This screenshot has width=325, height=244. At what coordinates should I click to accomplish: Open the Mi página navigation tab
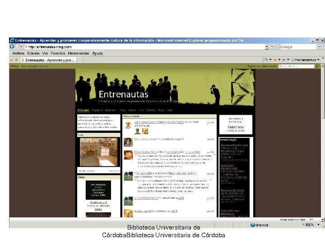coord(97,110)
